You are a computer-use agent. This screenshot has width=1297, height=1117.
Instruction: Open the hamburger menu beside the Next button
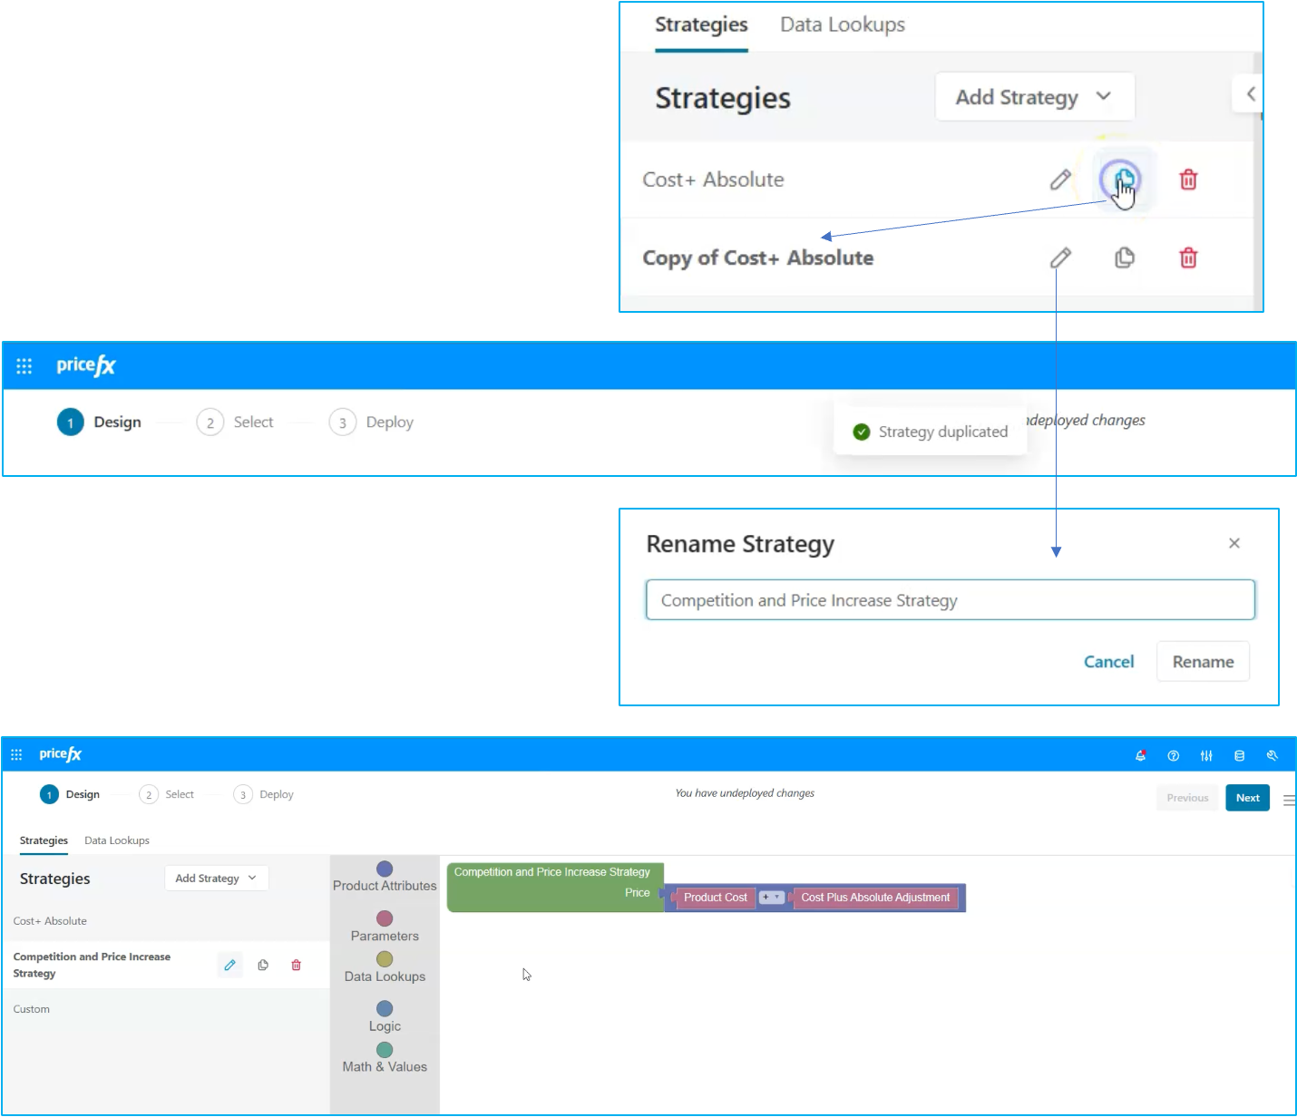[1288, 800]
